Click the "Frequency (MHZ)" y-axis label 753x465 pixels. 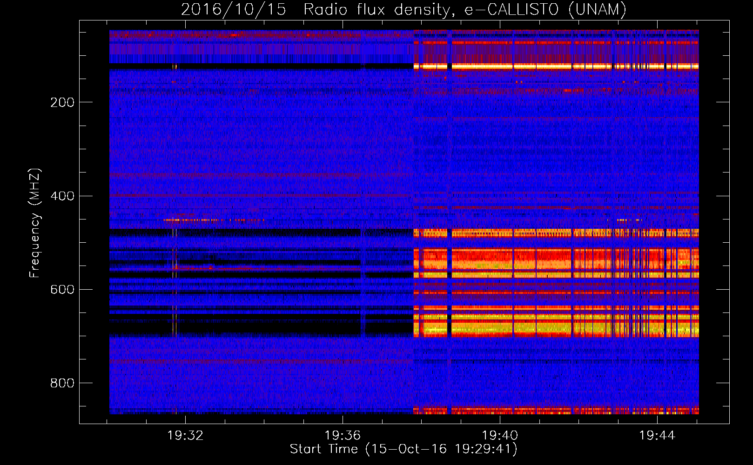35,223
